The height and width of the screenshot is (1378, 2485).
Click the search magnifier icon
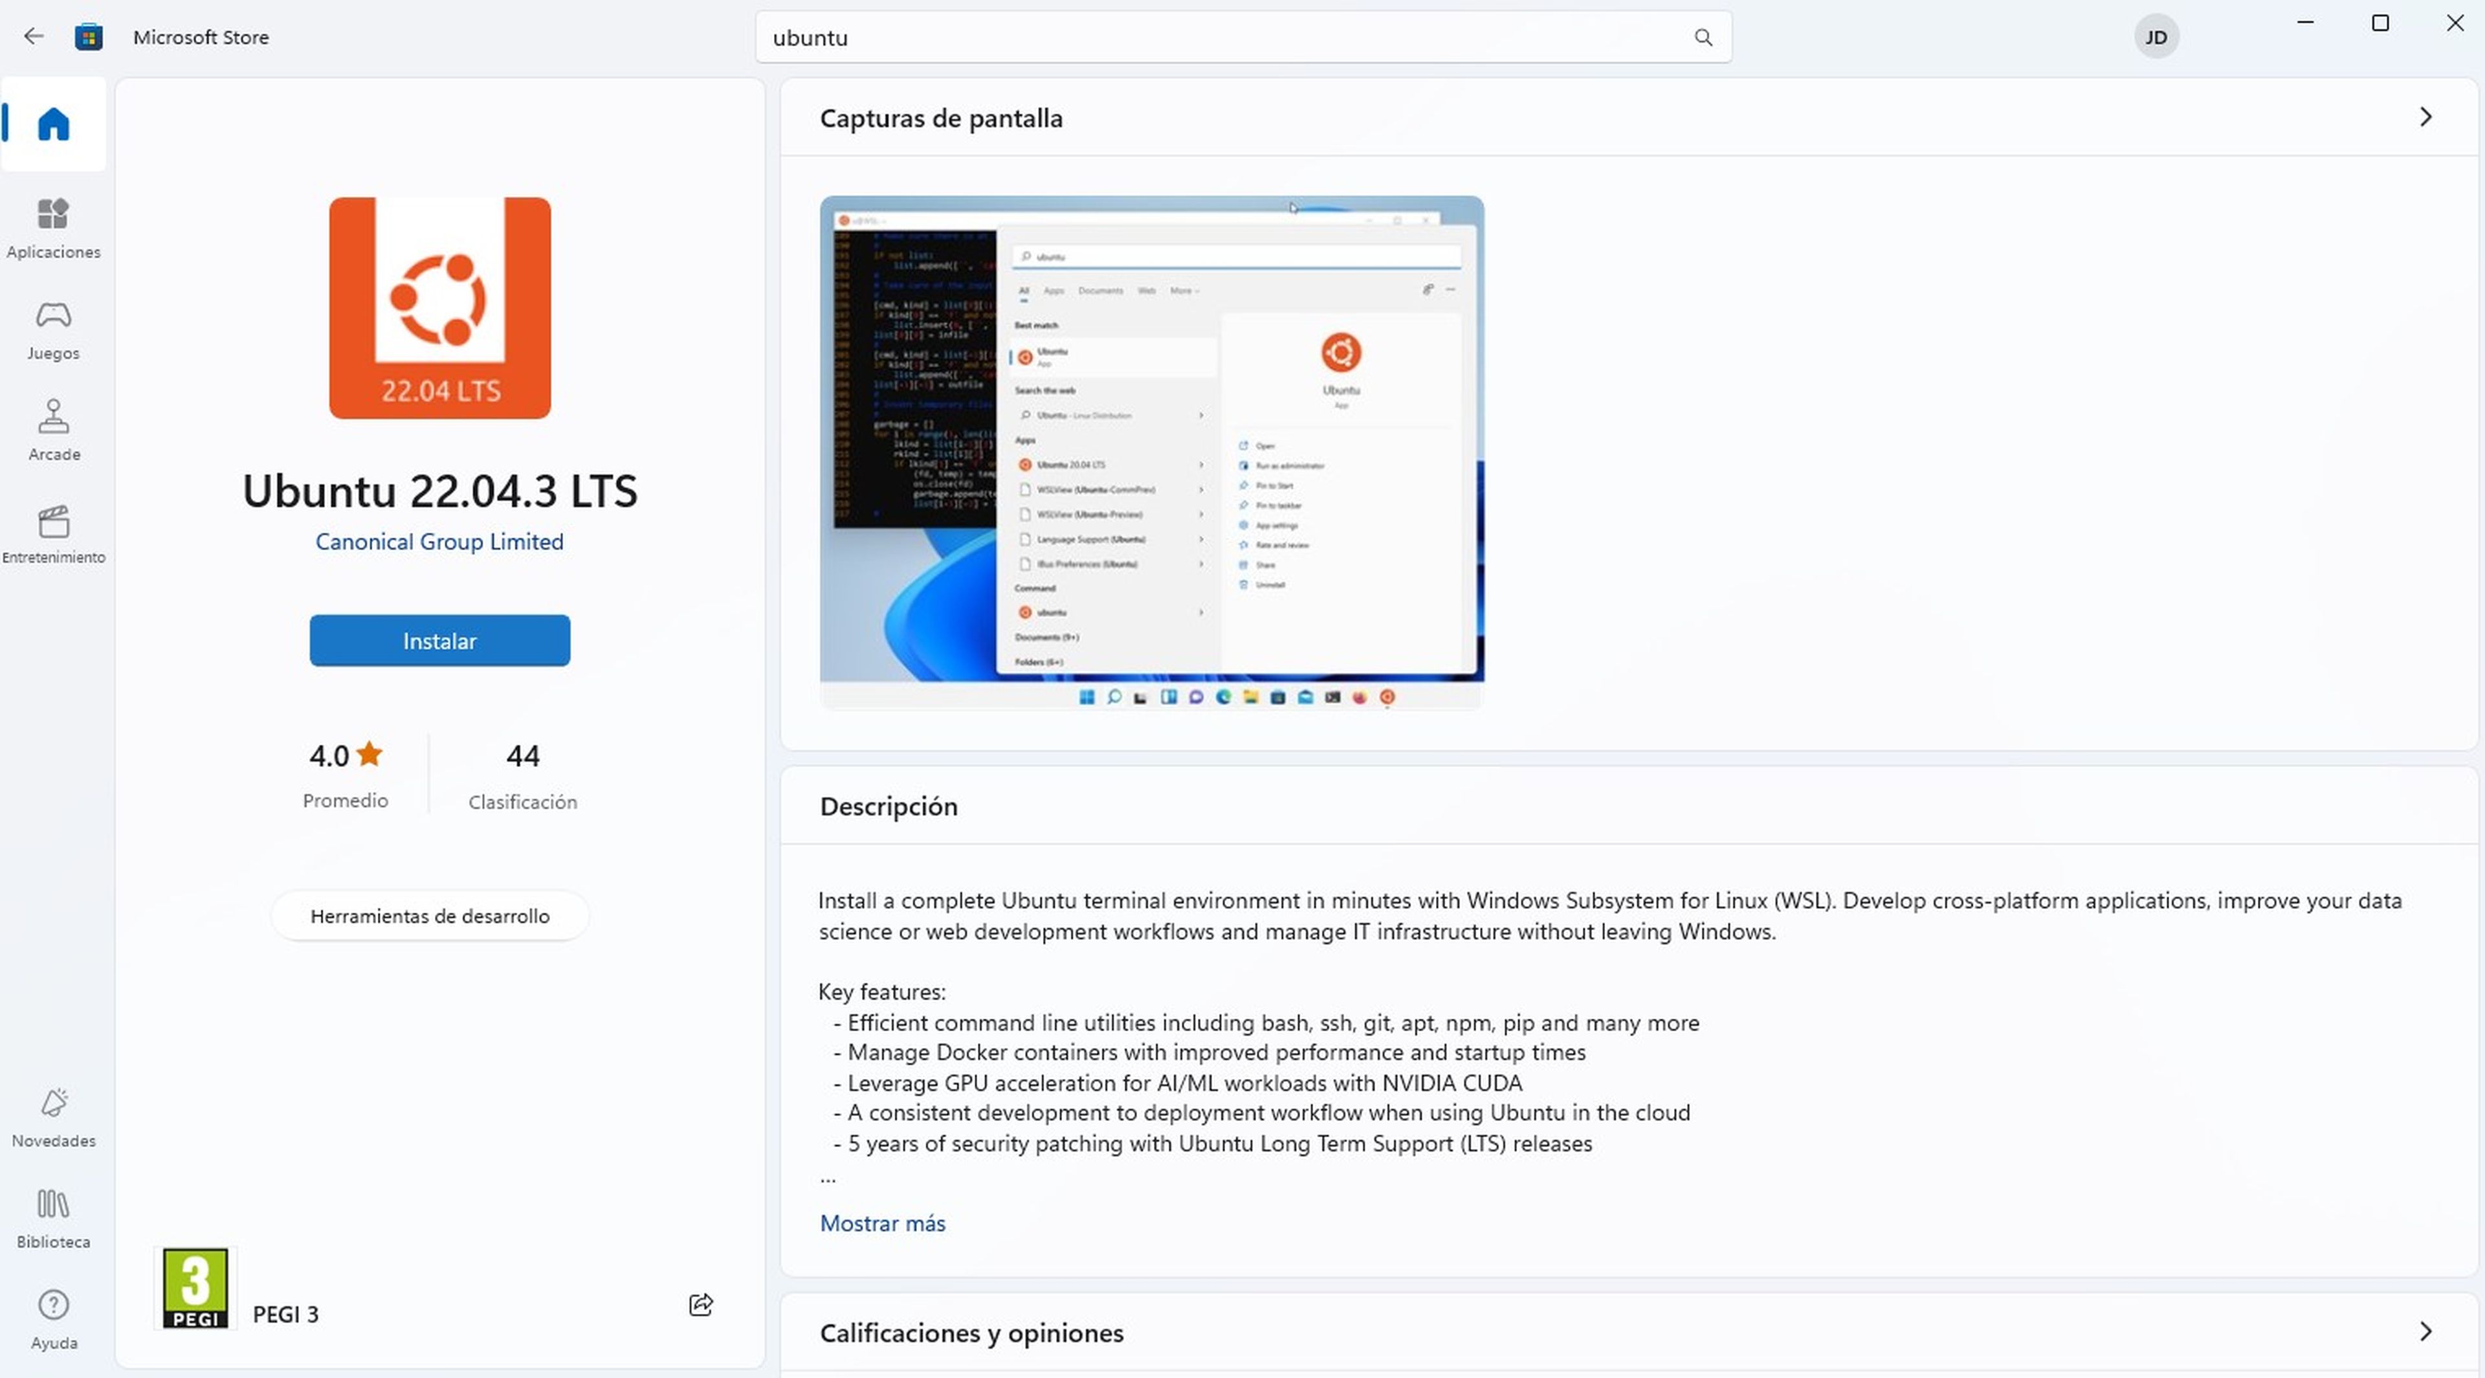1703,37
